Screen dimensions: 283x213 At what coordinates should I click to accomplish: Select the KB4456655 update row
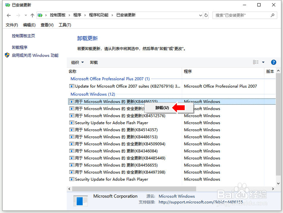tap(172, 165)
